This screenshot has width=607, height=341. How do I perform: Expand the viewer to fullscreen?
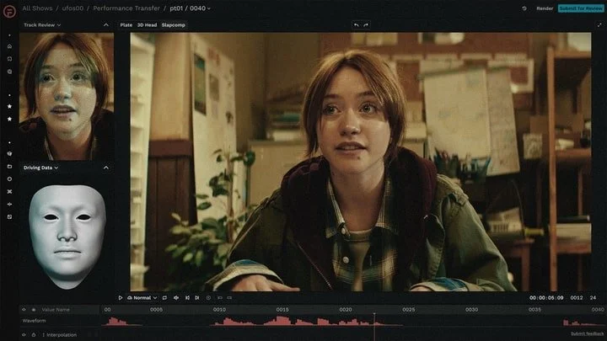coord(598,25)
